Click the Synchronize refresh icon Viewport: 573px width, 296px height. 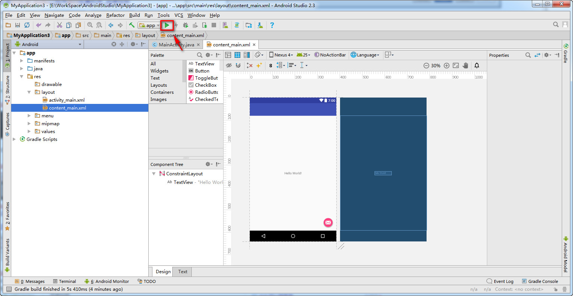[x=27, y=25]
